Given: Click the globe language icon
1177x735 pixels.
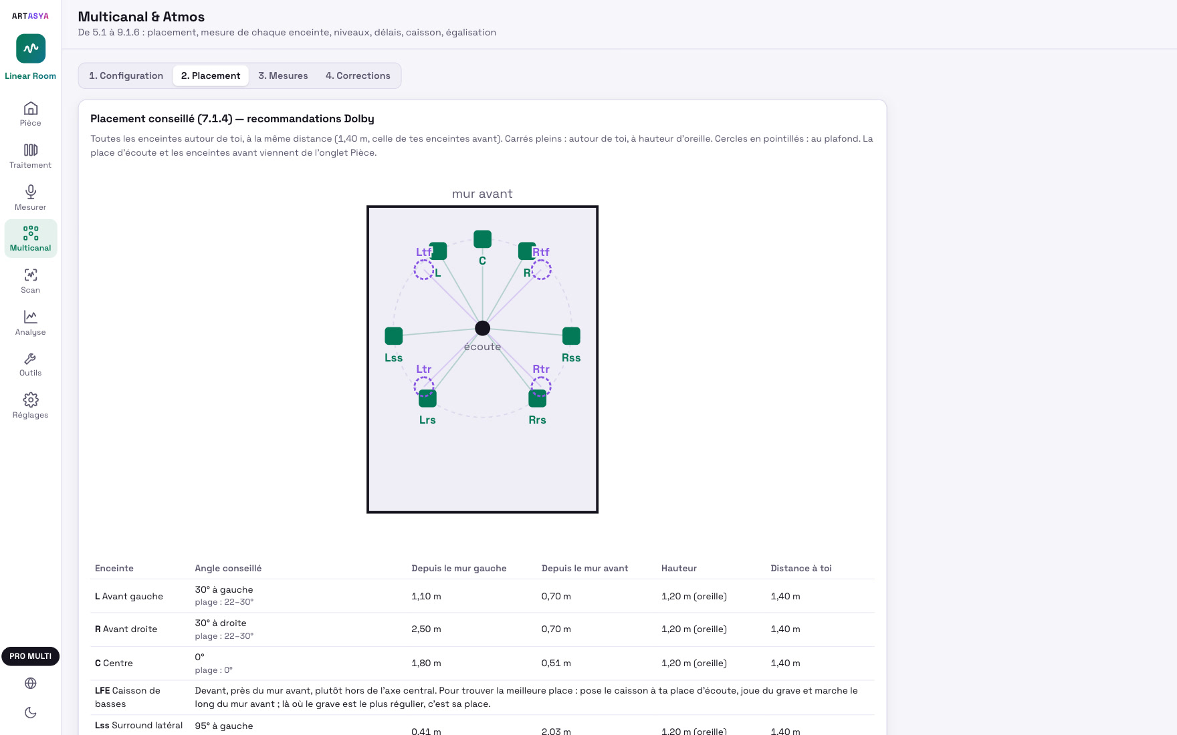Looking at the screenshot, I should pyautogui.click(x=30, y=683).
